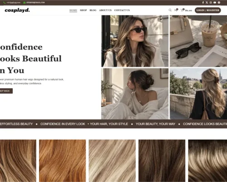Screen dimensions: 227x182
Task: Open the SHOP menu item
Action: (x=84, y=10)
